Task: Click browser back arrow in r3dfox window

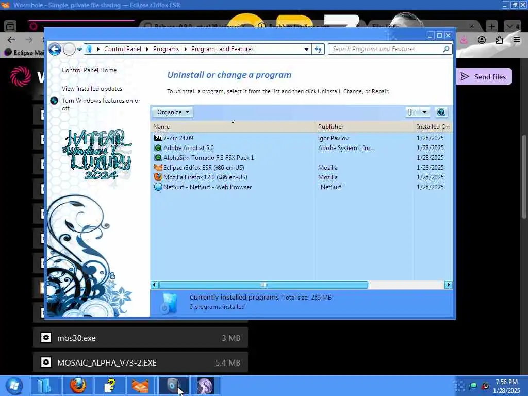Action: (x=11, y=40)
